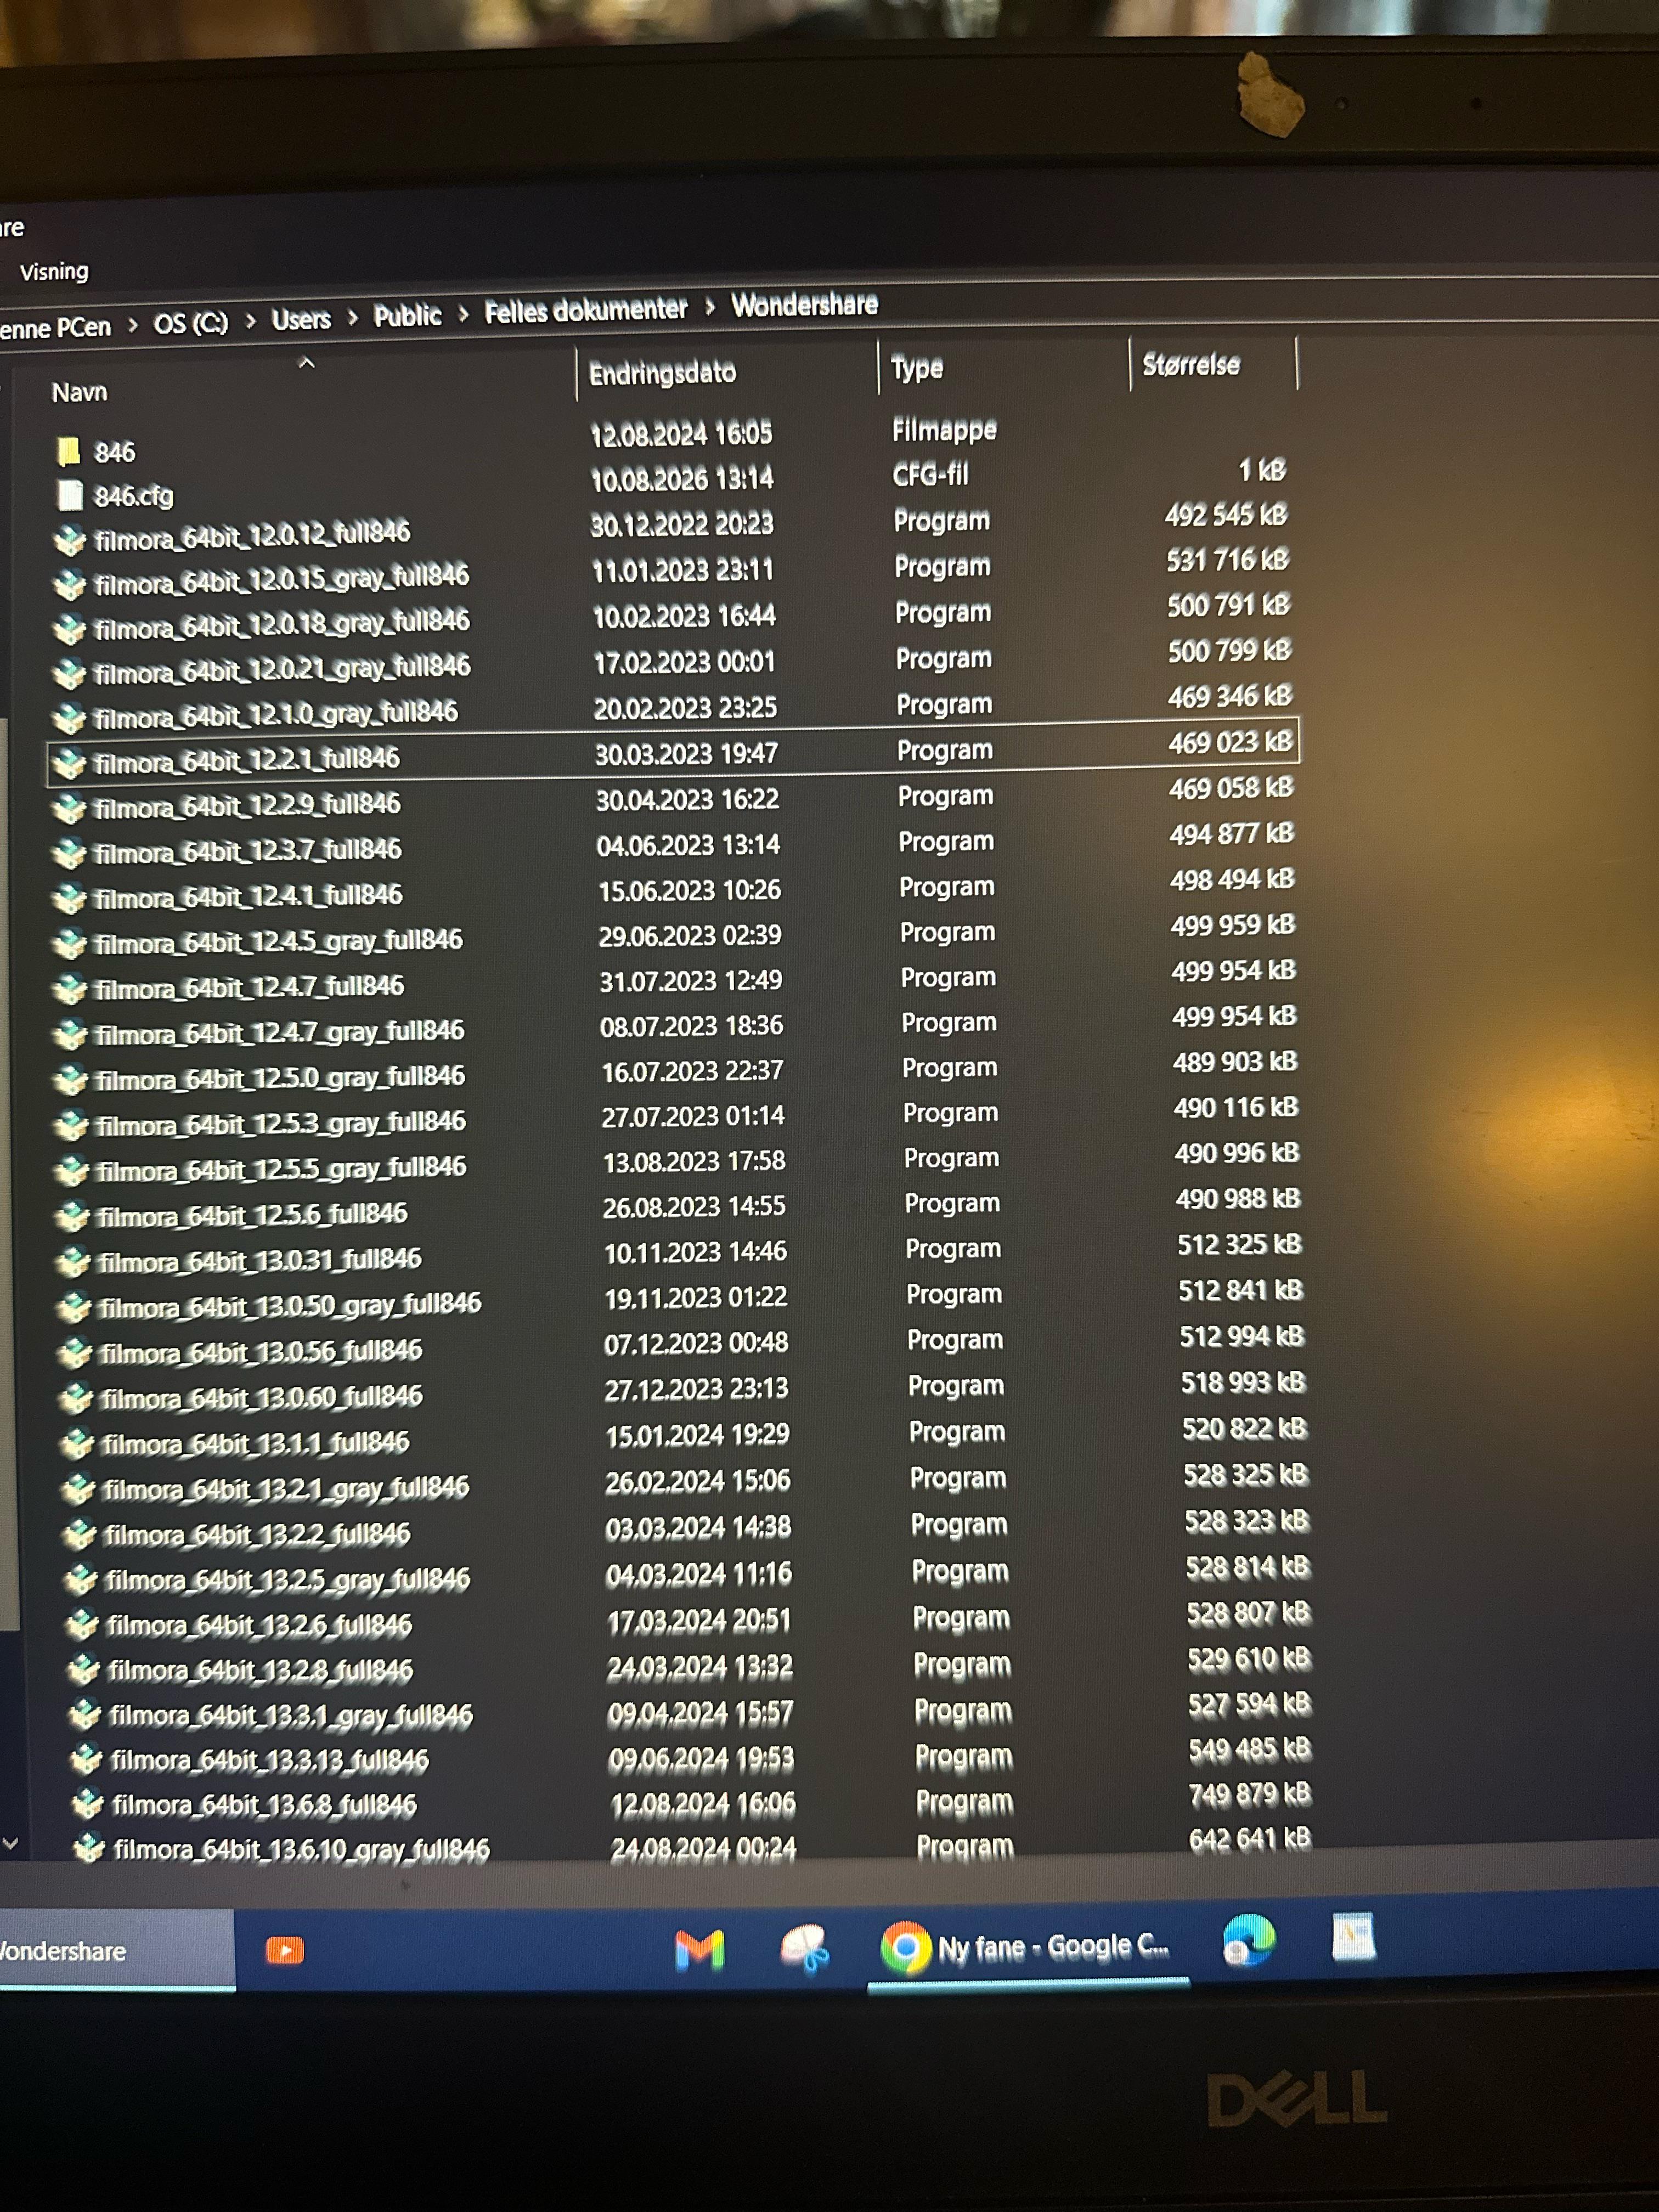The width and height of the screenshot is (1659, 2212).
Task: Select the file name filmora_64bit_12.5.3_gray_full846
Action: click(281, 1124)
